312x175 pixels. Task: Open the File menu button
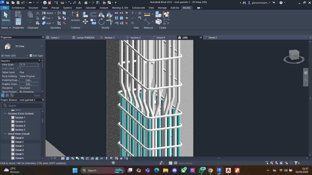pyautogui.click(x=5, y=8)
